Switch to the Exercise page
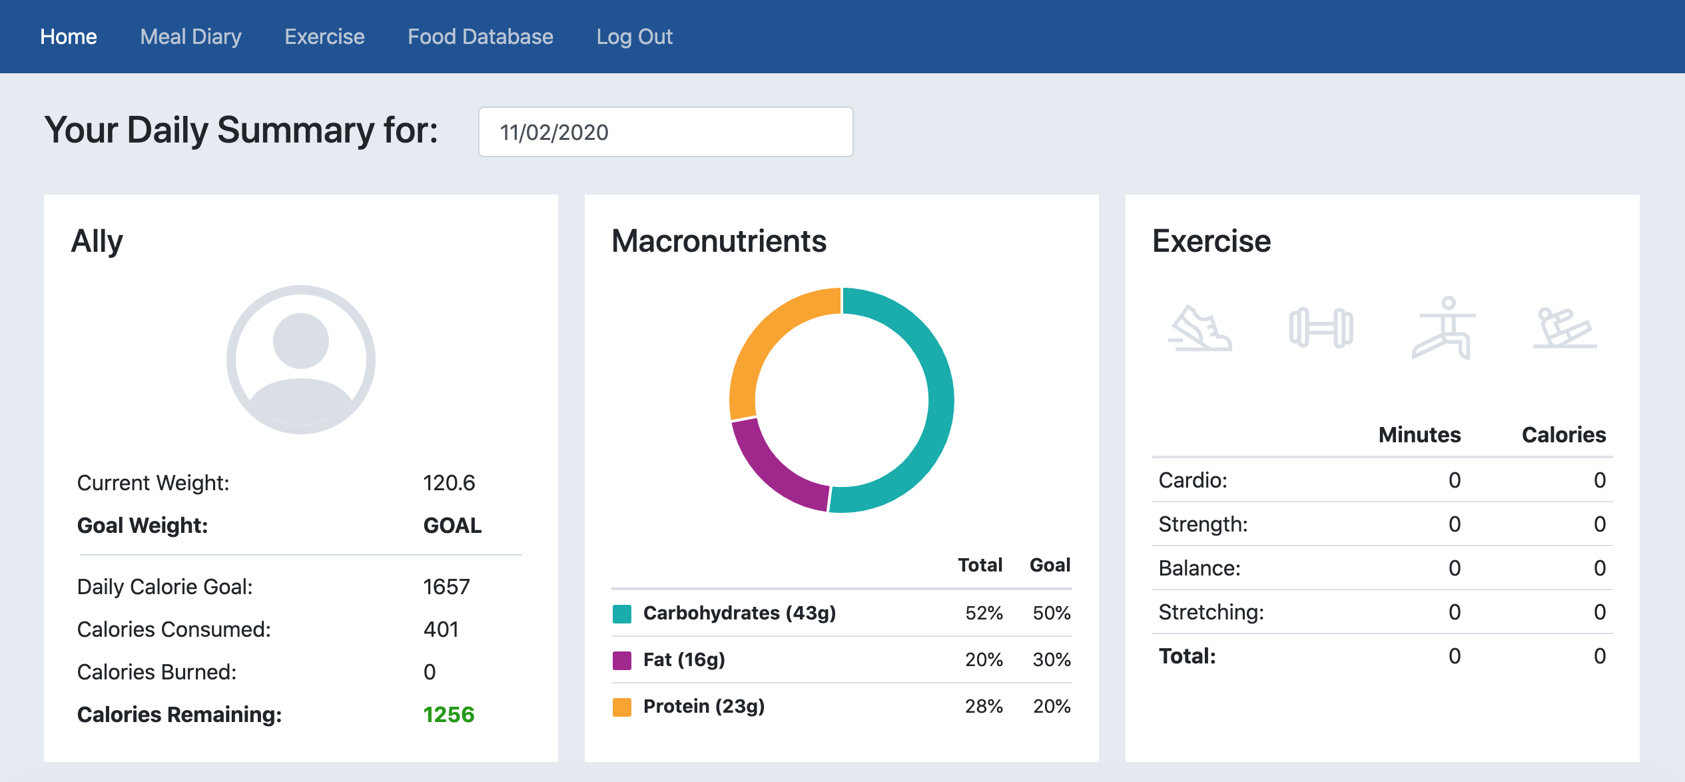Screen dimensions: 1685x782 324,36
